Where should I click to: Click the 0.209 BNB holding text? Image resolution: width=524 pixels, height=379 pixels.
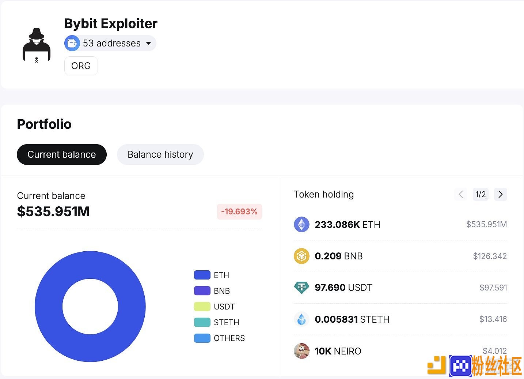click(x=339, y=256)
